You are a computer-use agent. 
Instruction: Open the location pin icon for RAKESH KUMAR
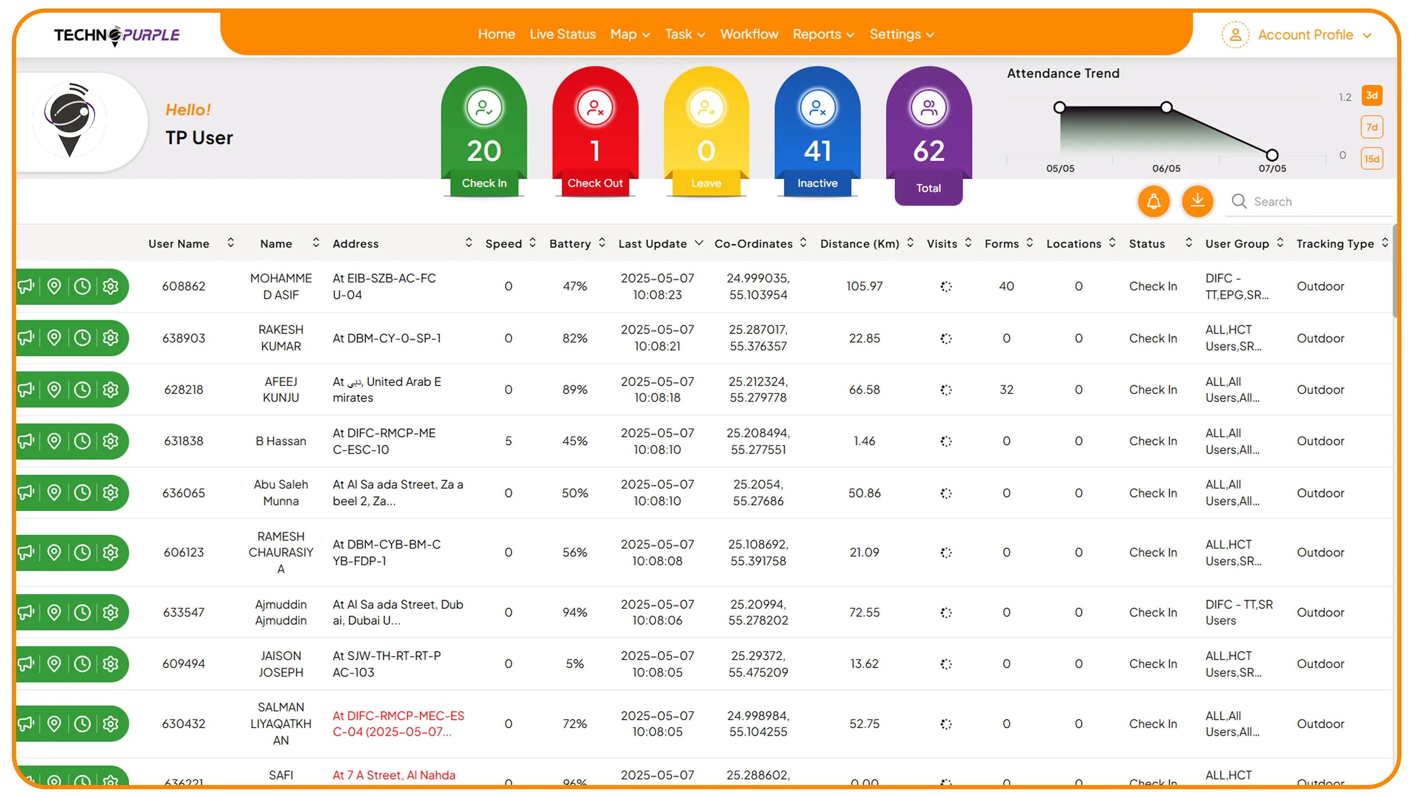tap(54, 337)
